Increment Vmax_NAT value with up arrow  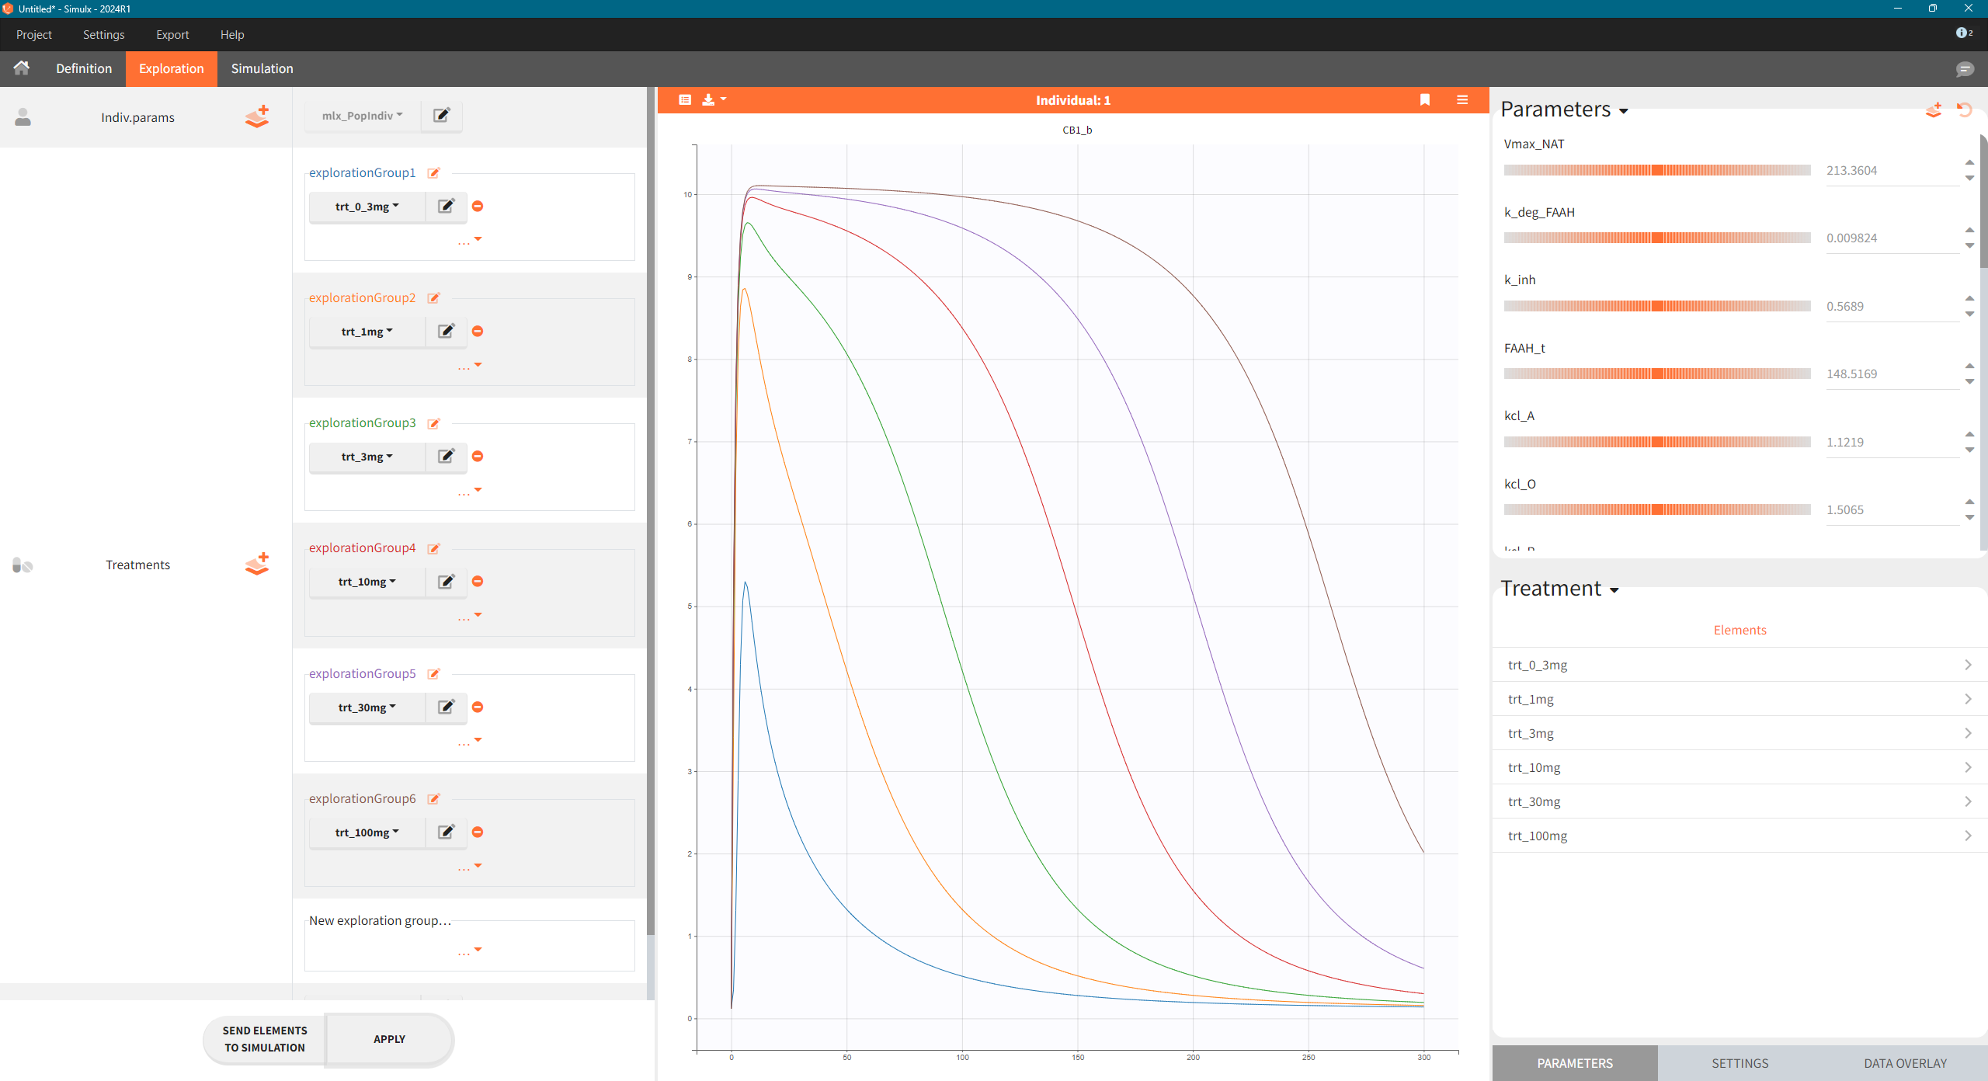coord(1969,162)
